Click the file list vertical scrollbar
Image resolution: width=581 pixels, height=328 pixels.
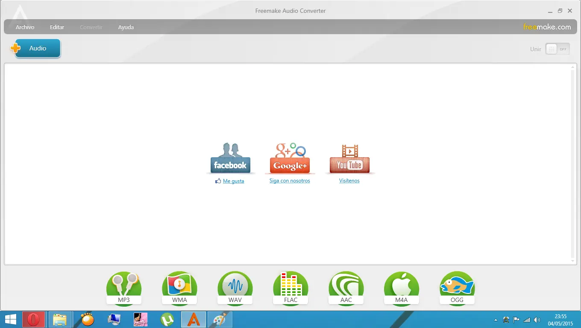point(573,164)
